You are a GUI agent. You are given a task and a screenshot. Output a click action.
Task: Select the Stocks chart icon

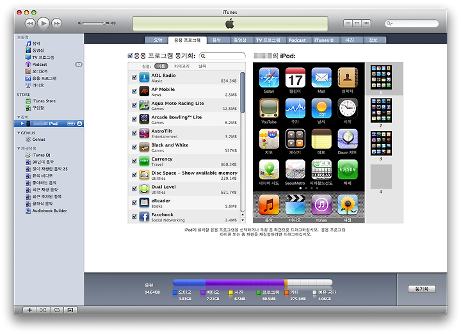click(x=295, y=108)
